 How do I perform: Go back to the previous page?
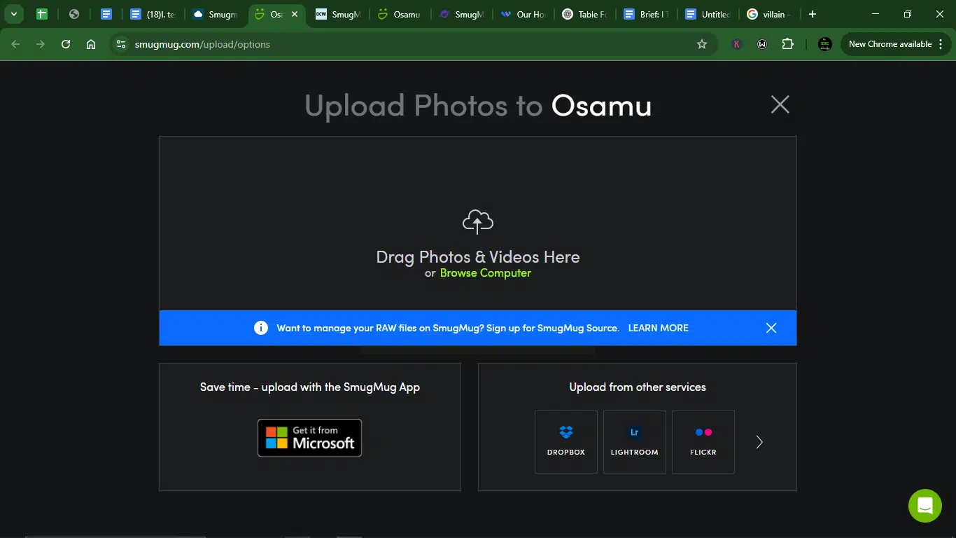tap(15, 44)
